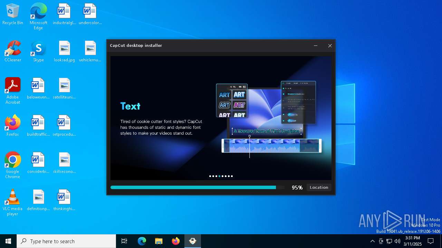Click the CapCut desktop installer title

[x=136, y=45]
